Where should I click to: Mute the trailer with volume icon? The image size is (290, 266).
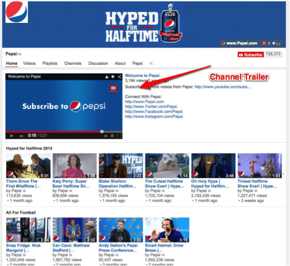click(x=22, y=136)
